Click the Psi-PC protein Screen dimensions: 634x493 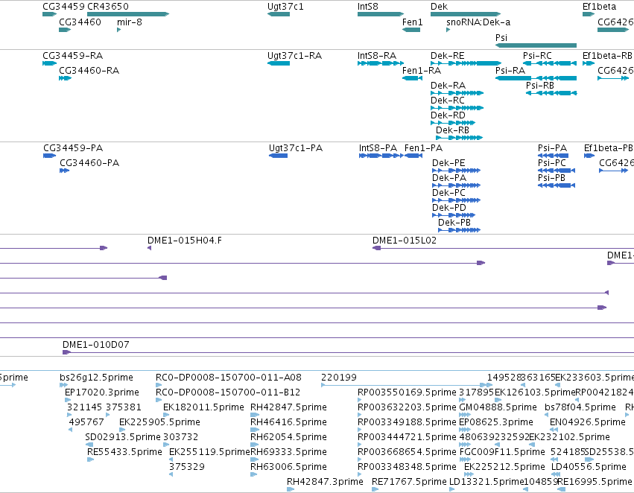557,171
